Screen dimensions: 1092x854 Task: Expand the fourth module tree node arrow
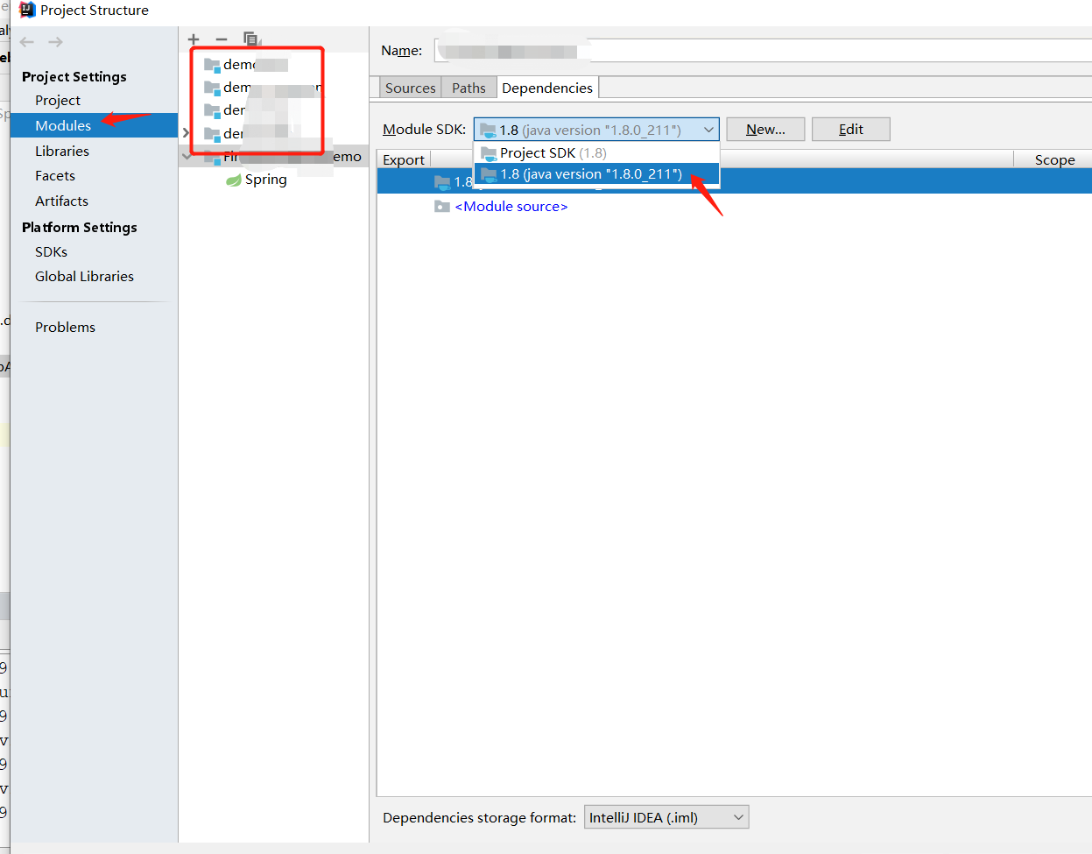[186, 133]
